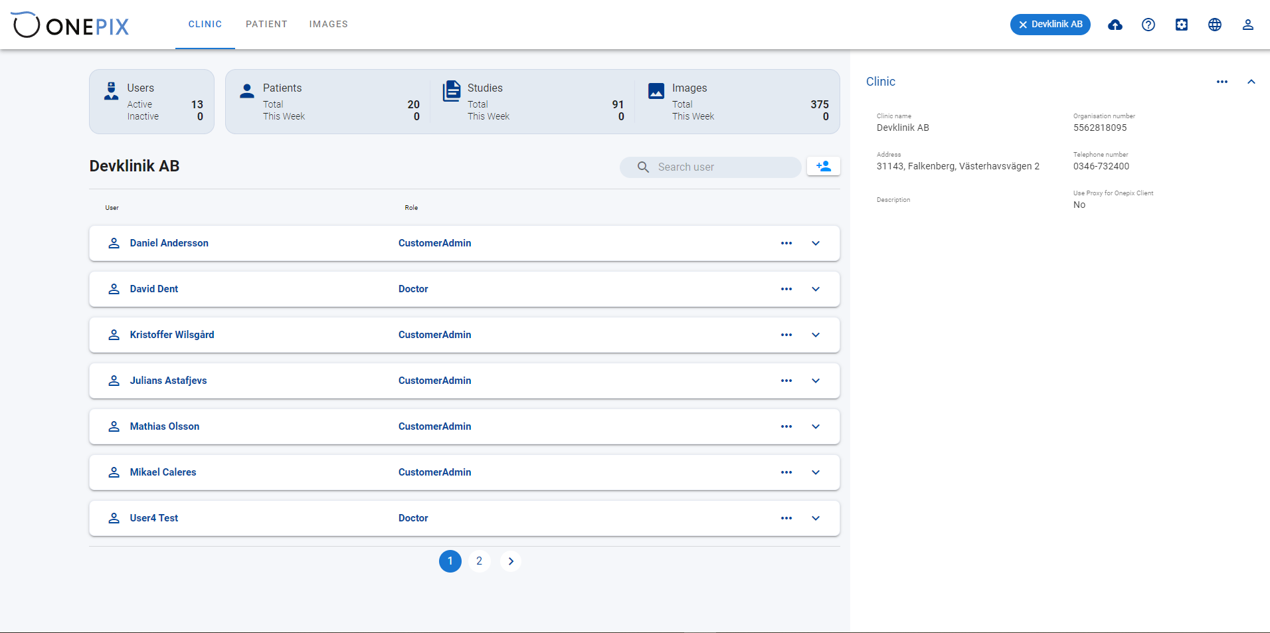Expand the Daniel Andersson row

point(816,243)
